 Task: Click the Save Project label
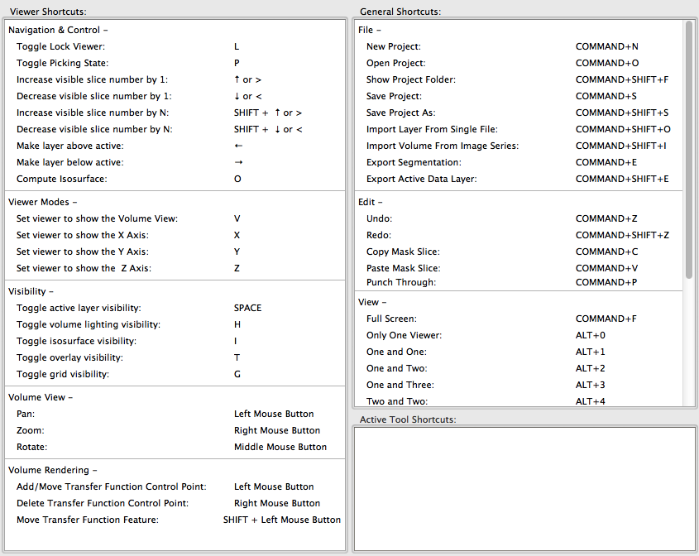pos(394,96)
